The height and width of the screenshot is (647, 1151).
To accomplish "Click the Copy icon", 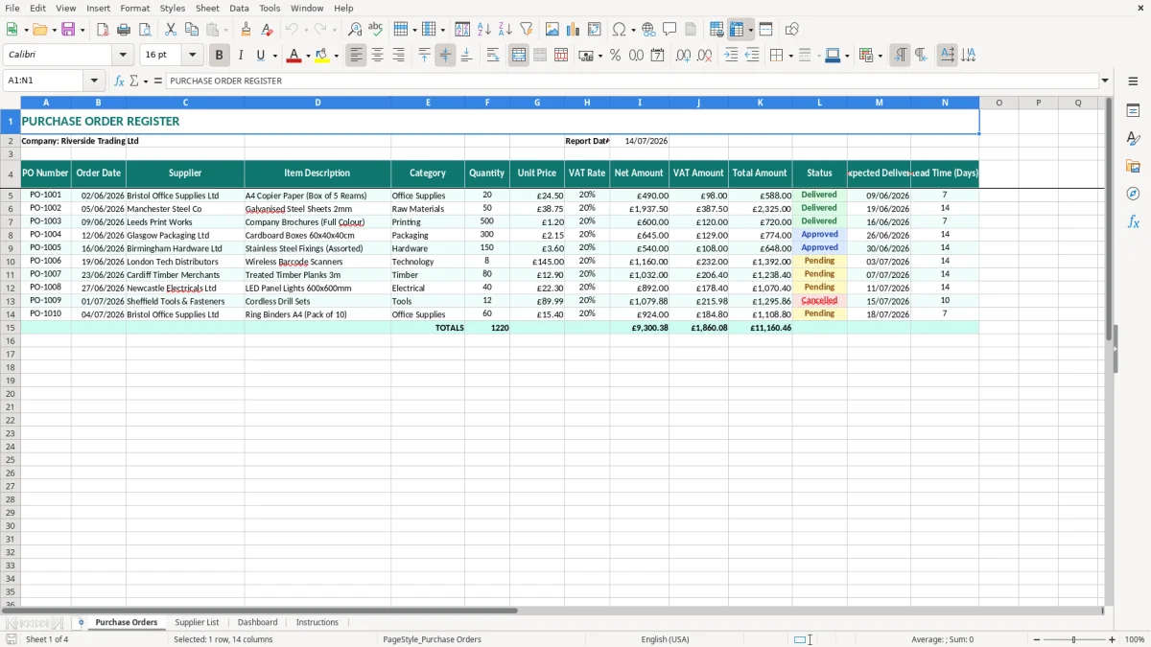I will pos(192,30).
